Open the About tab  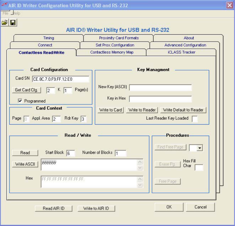[189, 38]
